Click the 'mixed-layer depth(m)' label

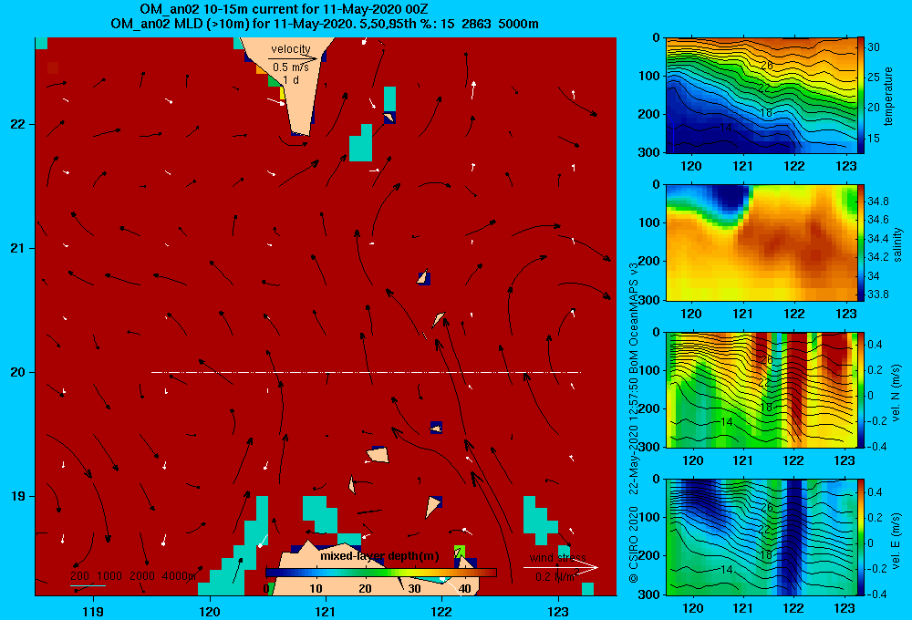pyautogui.click(x=379, y=556)
